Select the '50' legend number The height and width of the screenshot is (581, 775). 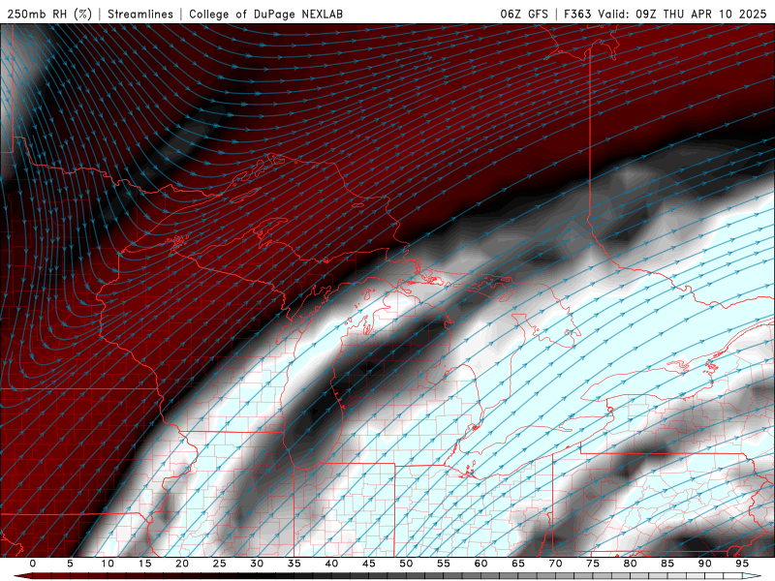point(406,564)
